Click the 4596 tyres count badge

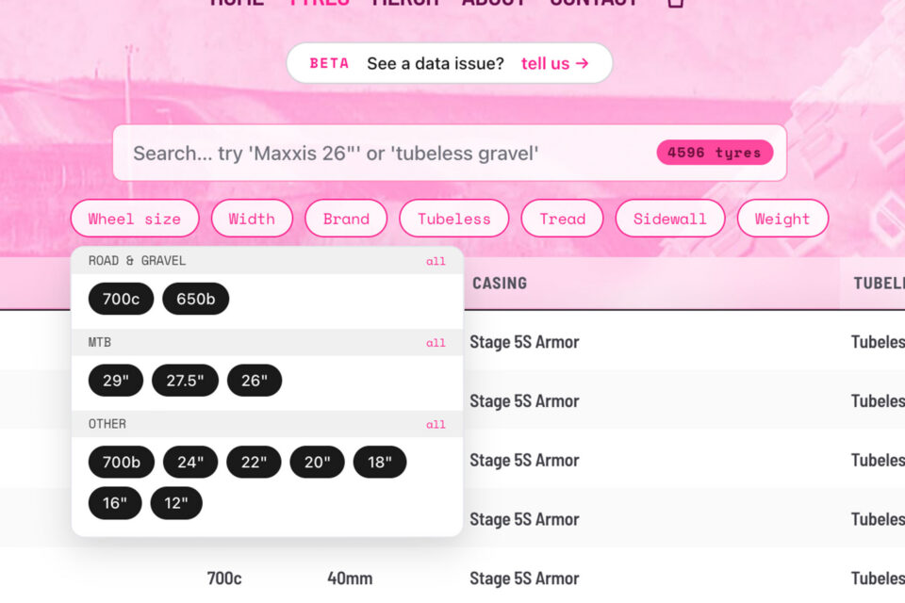click(x=715, y=153)
